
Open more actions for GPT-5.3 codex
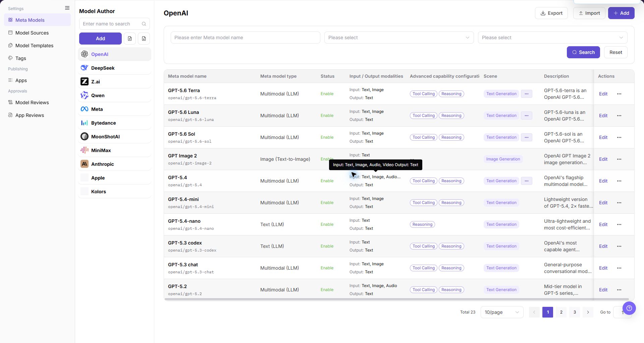619,246
